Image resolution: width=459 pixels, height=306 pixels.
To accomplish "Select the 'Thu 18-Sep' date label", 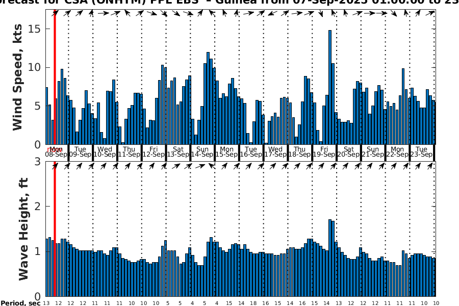I will pyautogui.click(x=299, y=152).
